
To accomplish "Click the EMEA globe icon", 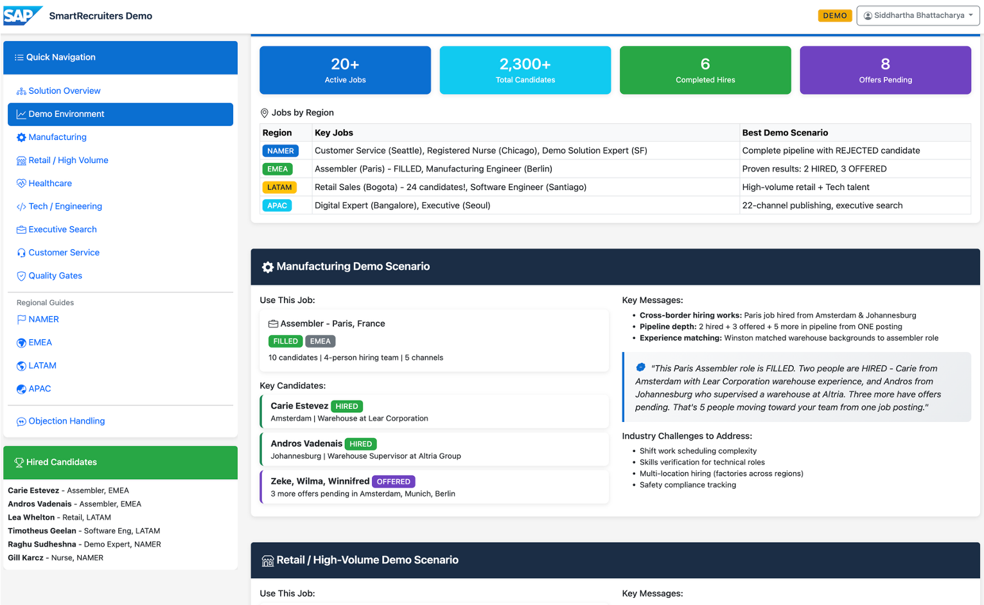I will [x=21, y=343].
